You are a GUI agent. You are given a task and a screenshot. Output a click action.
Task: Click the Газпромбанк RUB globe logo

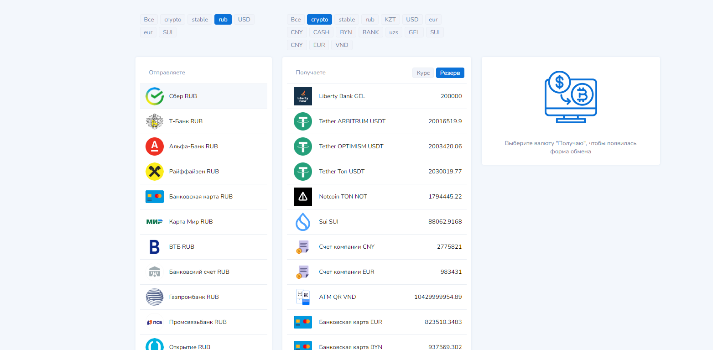(155, 297)
